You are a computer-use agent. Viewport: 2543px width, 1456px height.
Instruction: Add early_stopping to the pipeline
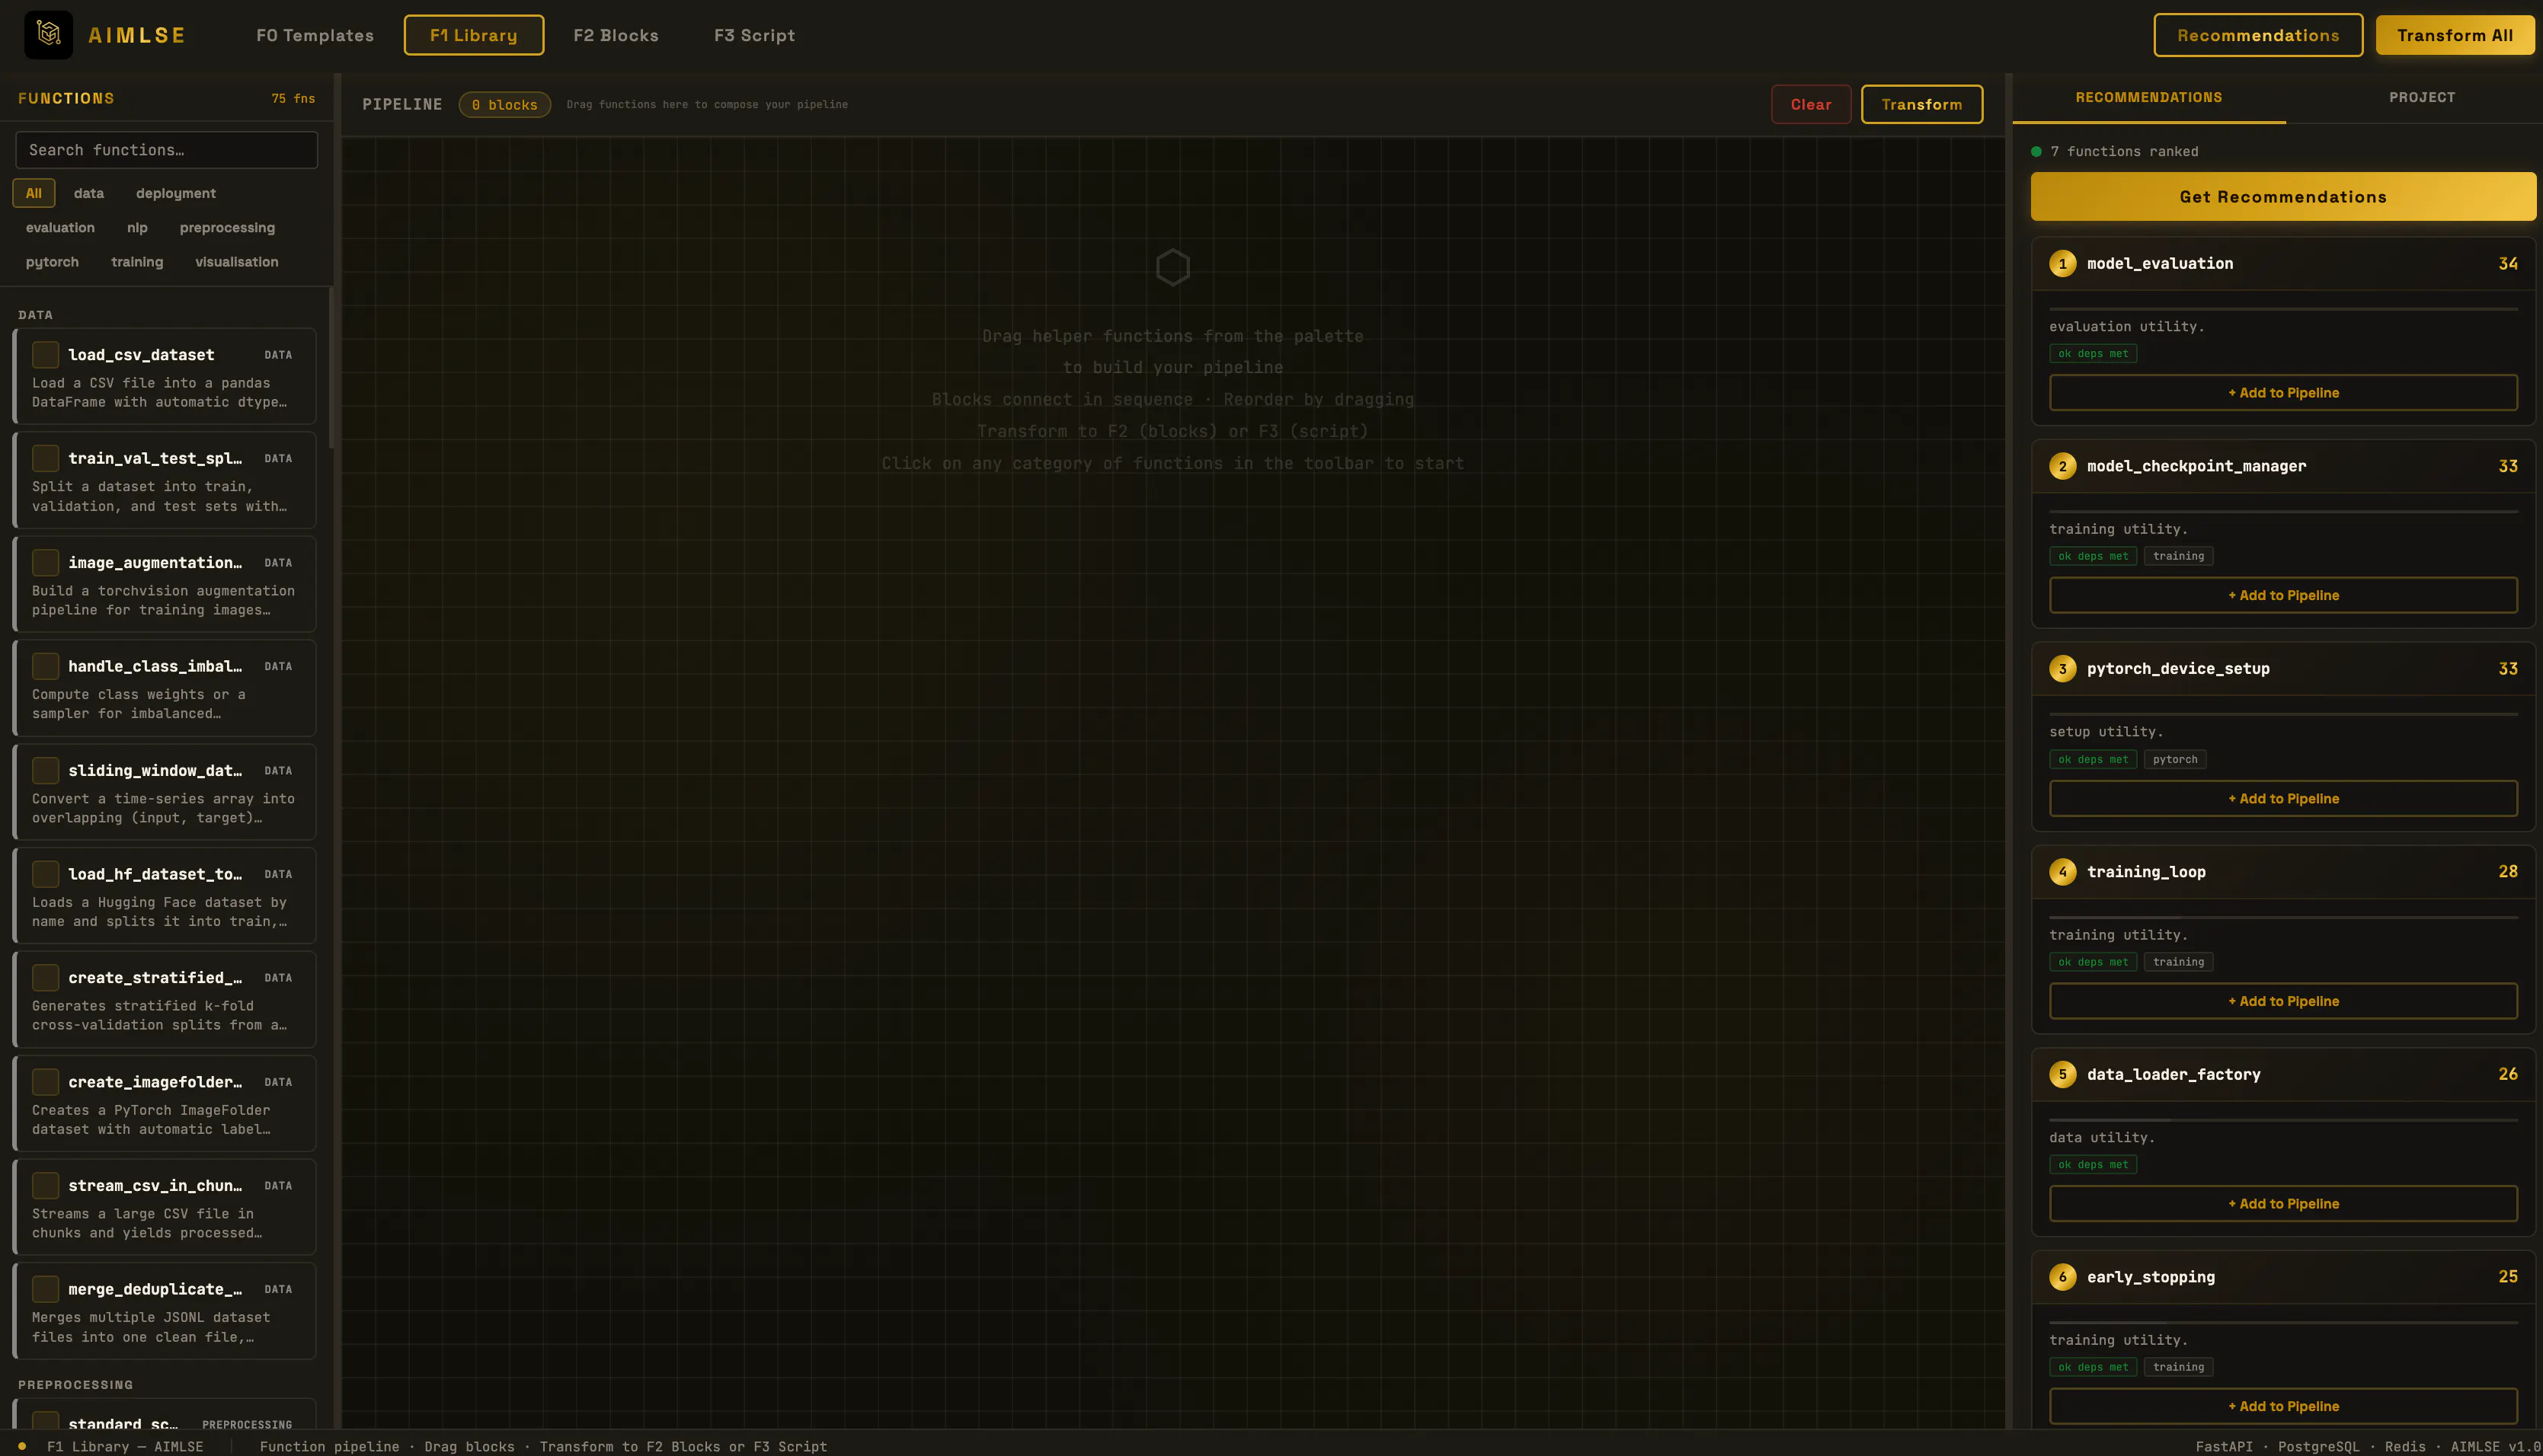click(x=2283, y=1406)
